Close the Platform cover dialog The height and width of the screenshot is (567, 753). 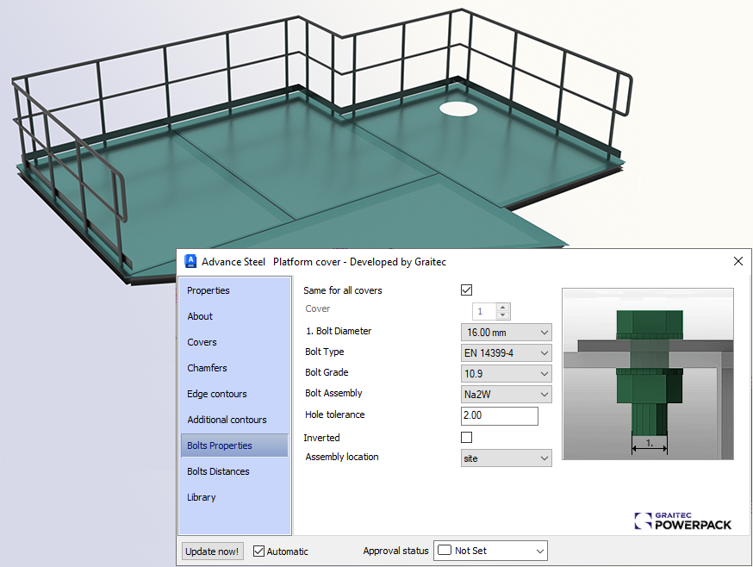[x=738, y=261]
